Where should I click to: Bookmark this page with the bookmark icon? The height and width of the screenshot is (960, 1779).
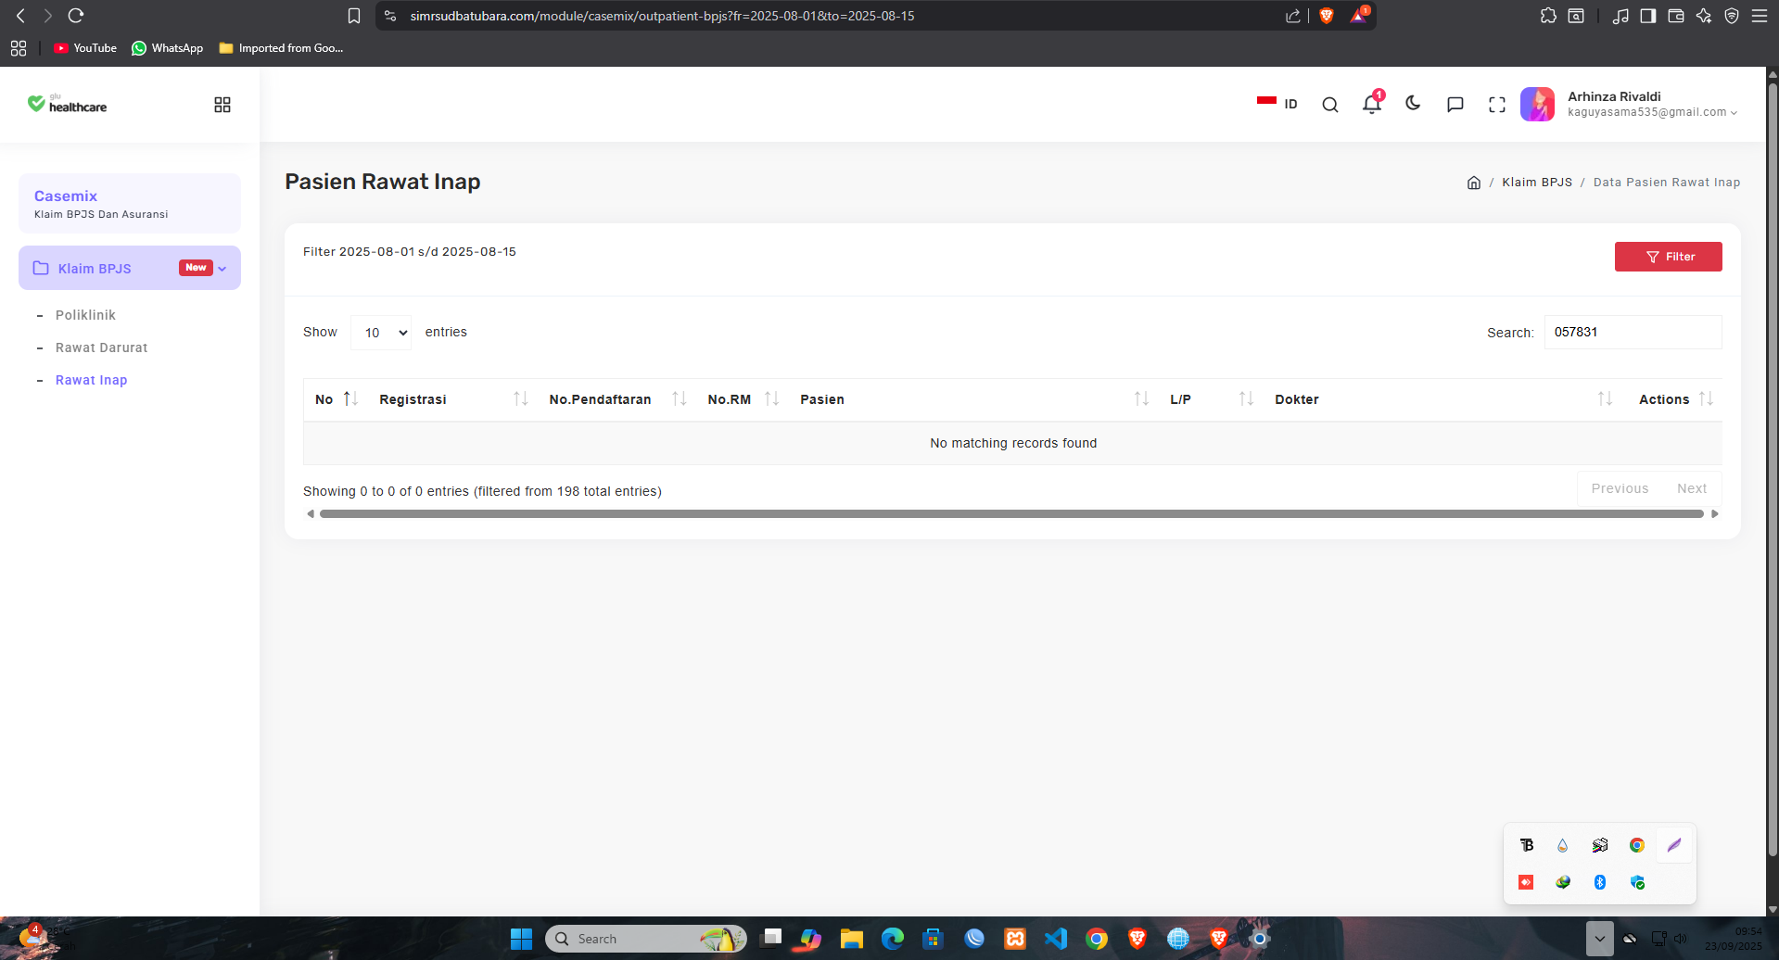[x=354, y=16]
